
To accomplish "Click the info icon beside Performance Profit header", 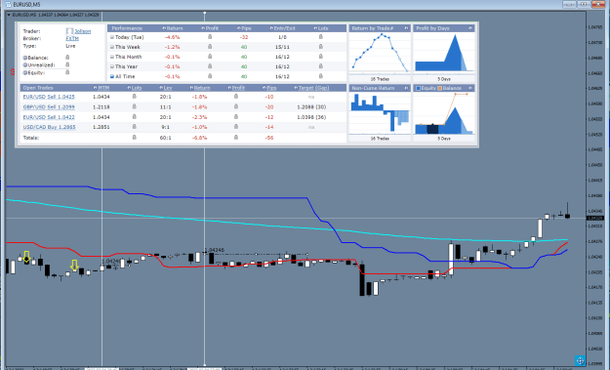I will [x=203, y=28].
